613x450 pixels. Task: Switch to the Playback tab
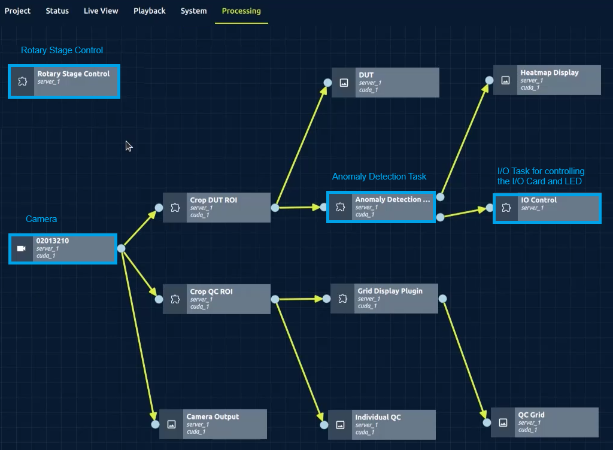tap(149, 10)
